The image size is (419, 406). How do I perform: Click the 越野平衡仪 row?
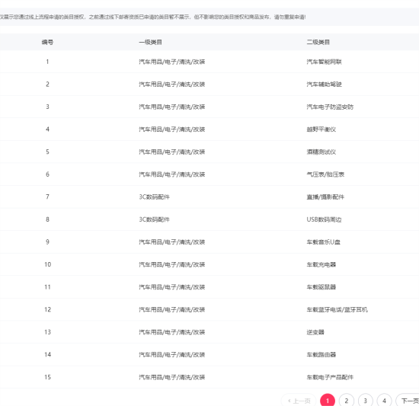(x=209, y=129)
